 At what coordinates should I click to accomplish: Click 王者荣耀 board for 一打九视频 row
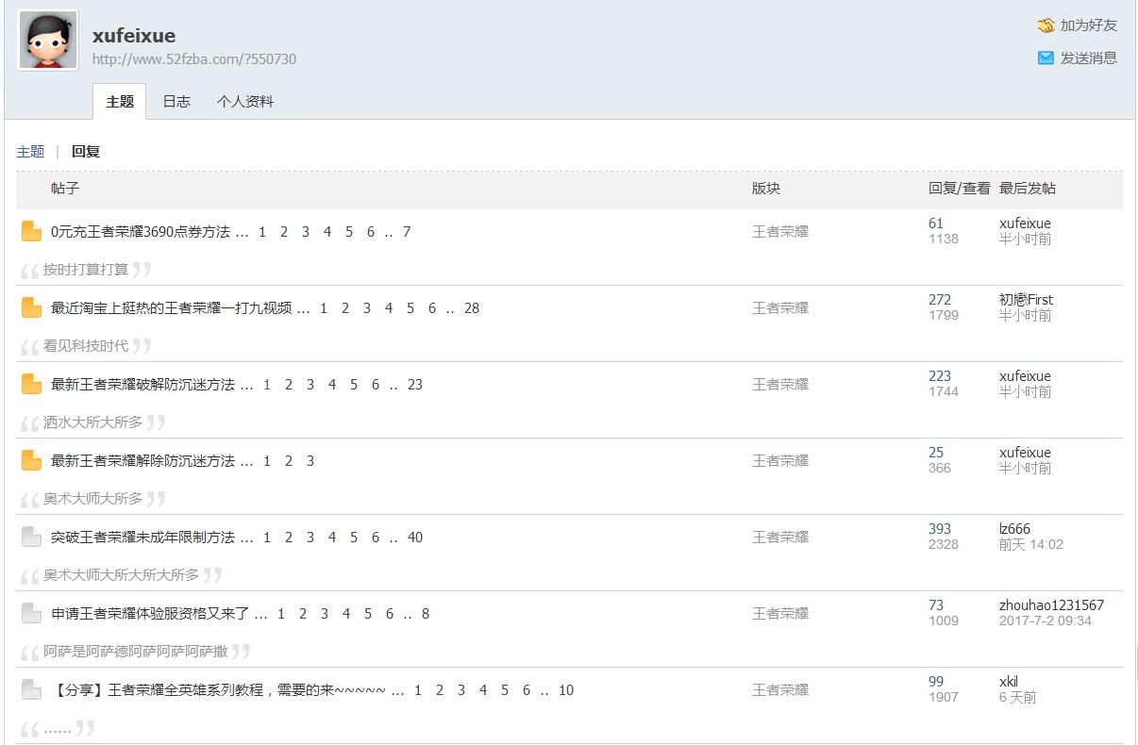click(x=780, y=308)
